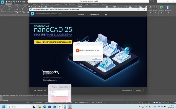Click the Yandex browser preview thumbnail
This screenshot has height=109, width=176.
coord(60,94)
